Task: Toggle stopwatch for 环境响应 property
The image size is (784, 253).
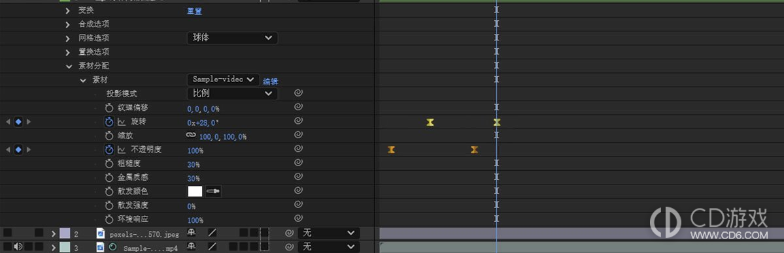Action: click(109, 220)
